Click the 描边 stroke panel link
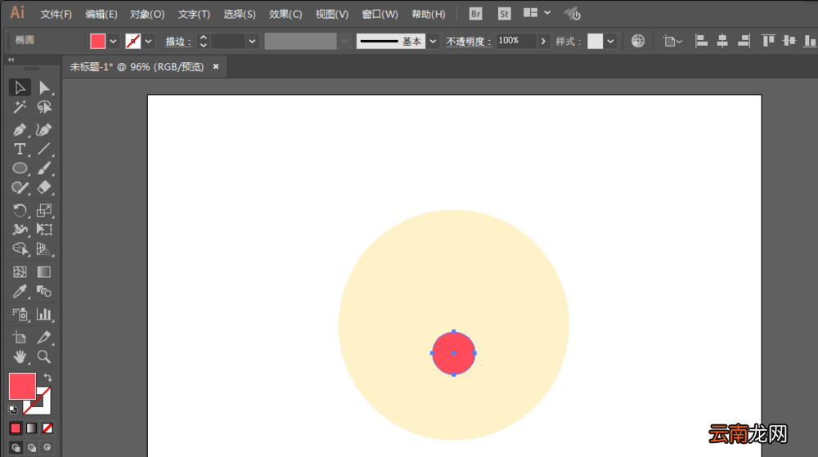The image size is (818, 457). tap(178, 42)
